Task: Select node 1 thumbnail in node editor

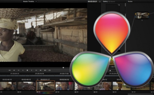Action: point(142,15)
